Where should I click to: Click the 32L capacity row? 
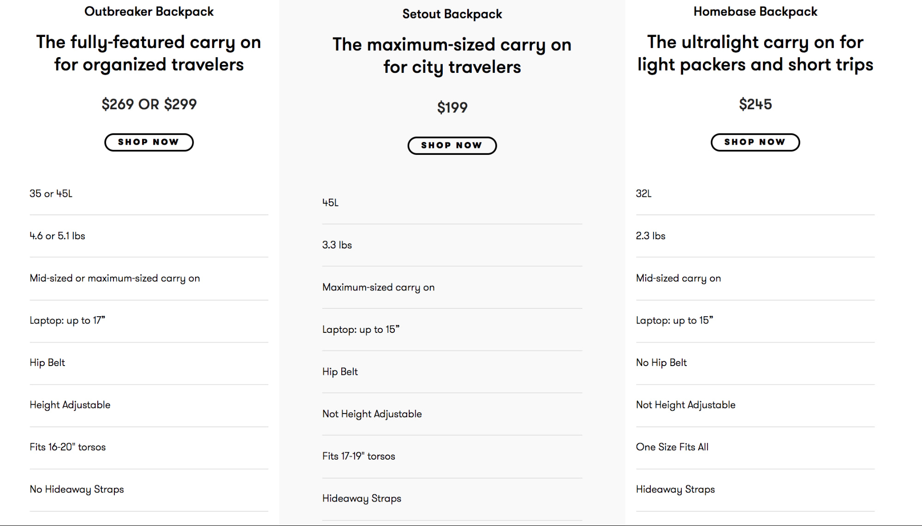click(643, 194)
